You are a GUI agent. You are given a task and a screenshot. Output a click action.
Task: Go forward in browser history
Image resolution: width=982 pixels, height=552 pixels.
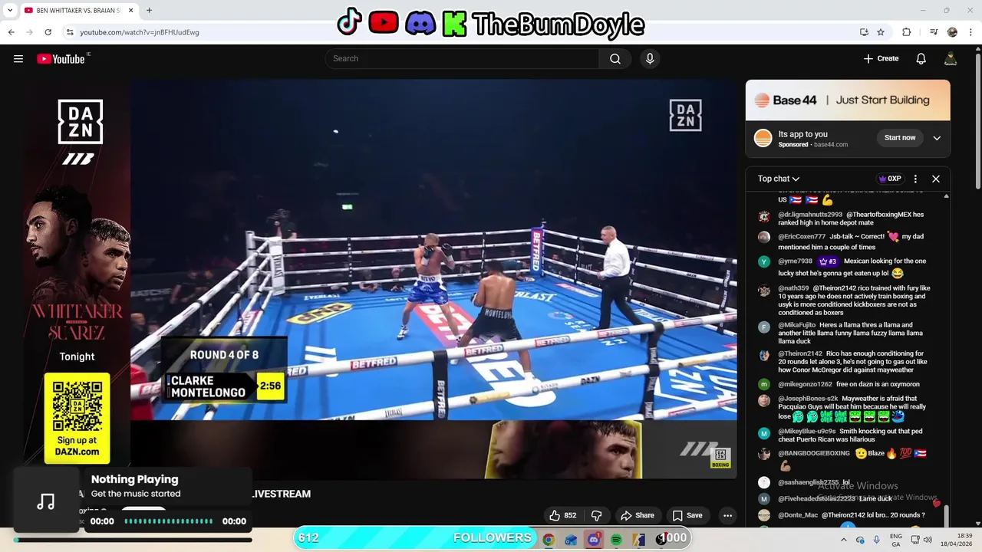point(30,32)
